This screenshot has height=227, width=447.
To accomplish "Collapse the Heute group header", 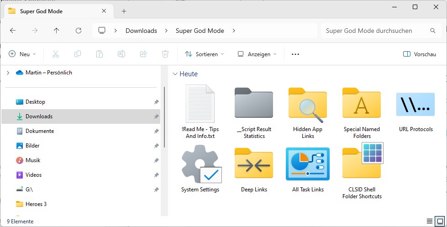I will click(x=175, y=74).
